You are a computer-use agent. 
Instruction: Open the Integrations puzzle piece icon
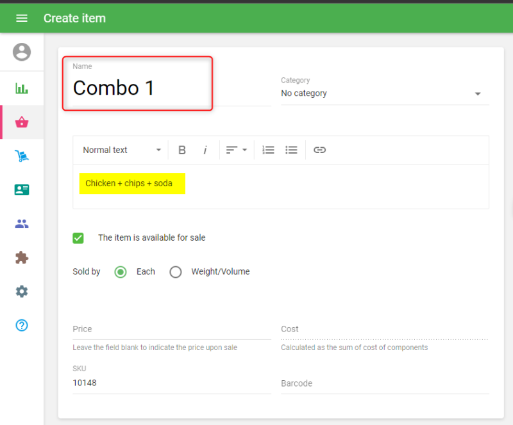click(x=22, y=258)
